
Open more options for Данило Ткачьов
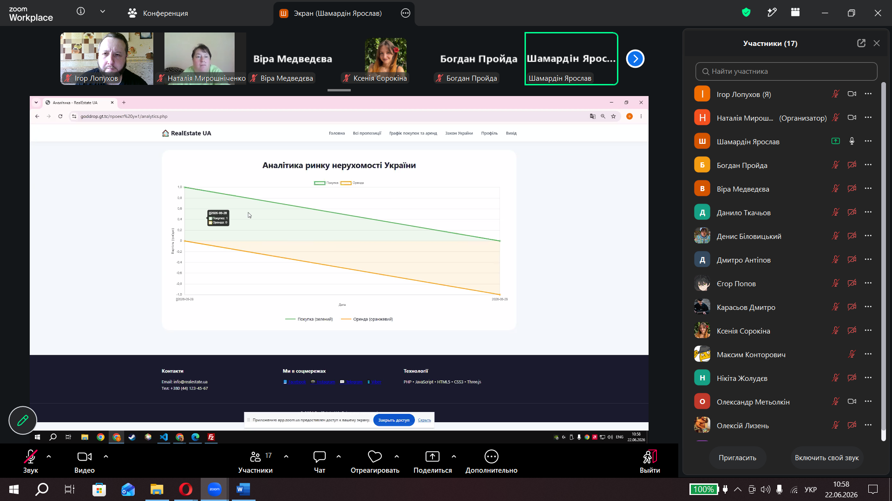coord(868,212)
